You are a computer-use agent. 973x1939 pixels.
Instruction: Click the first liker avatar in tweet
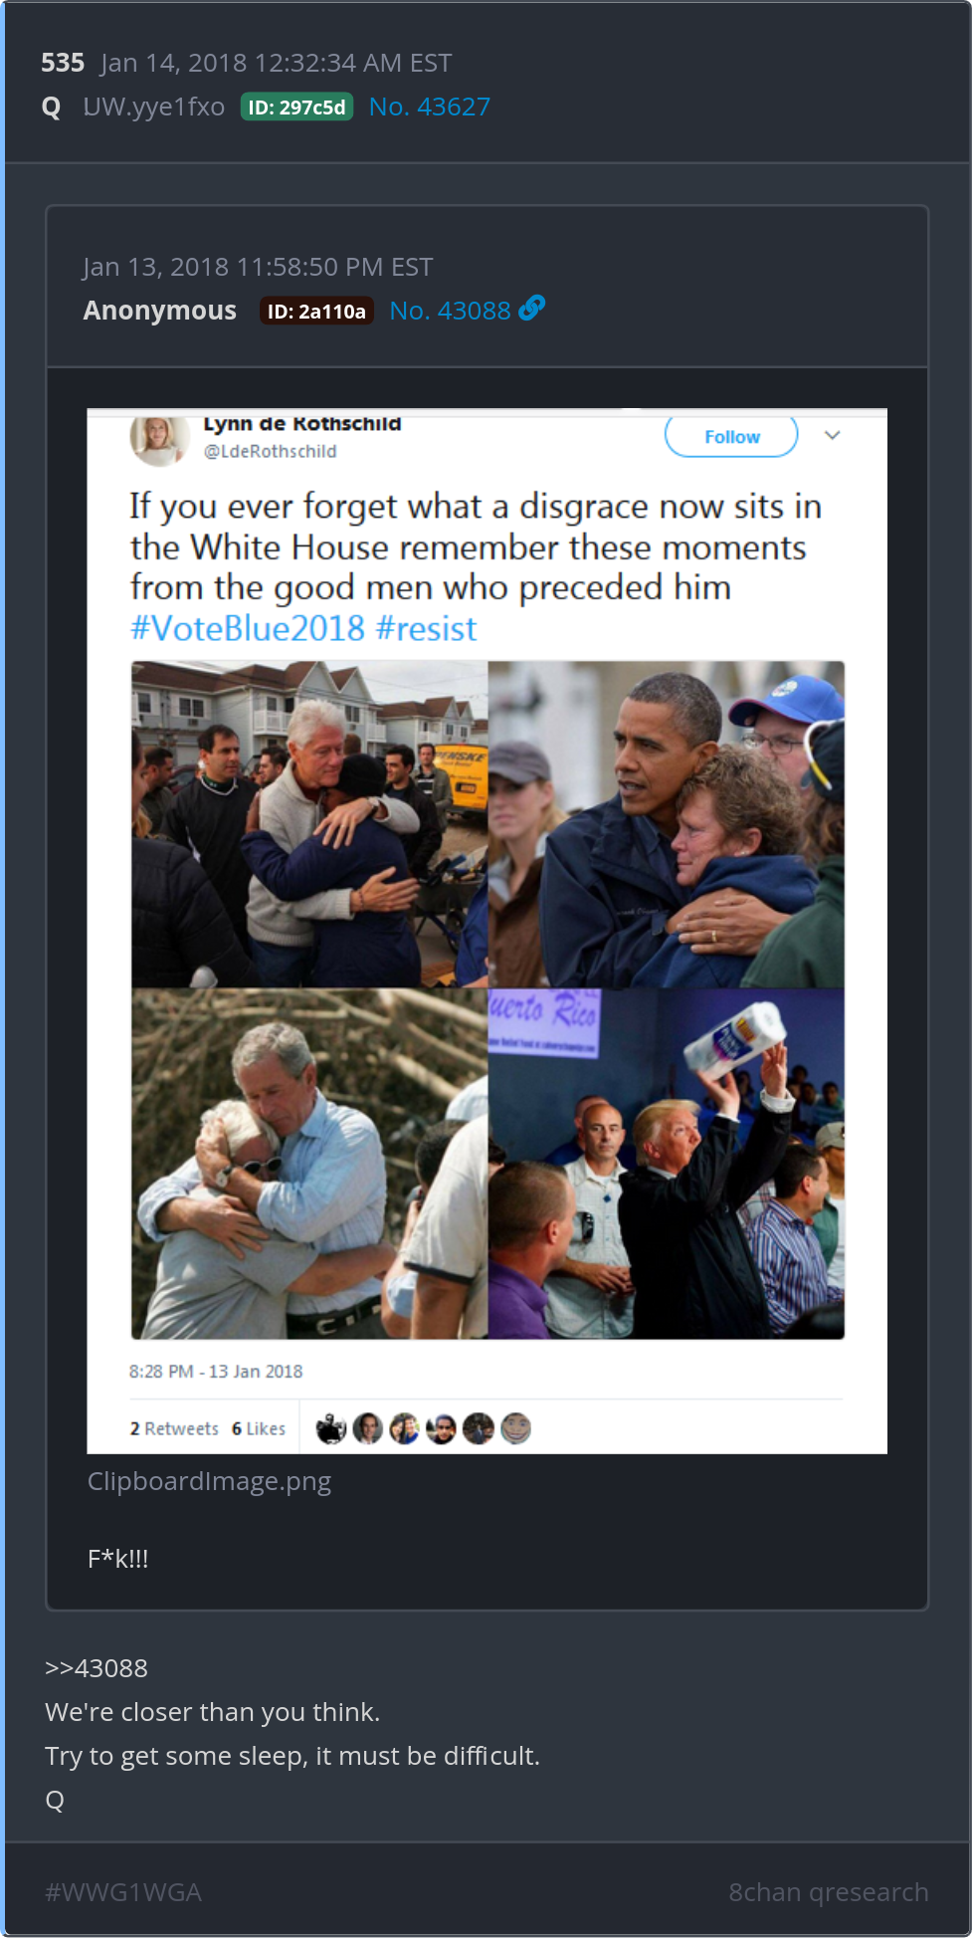click(330, 1429)
